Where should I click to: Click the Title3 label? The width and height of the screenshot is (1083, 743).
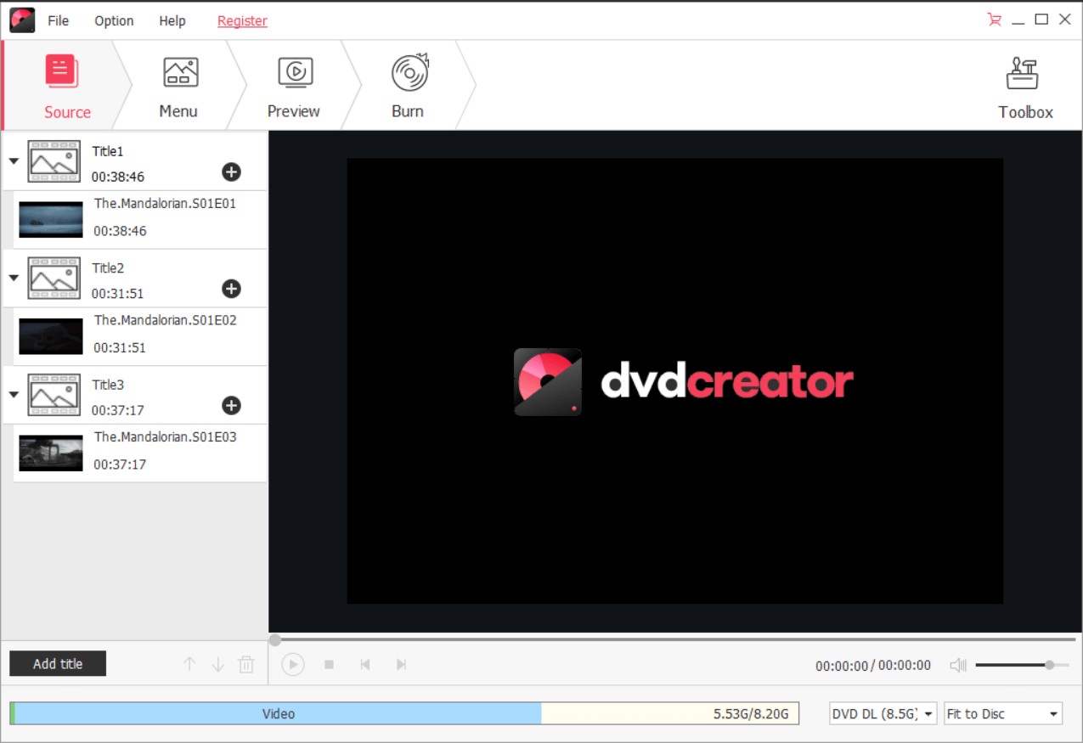(x=108, y=385)
